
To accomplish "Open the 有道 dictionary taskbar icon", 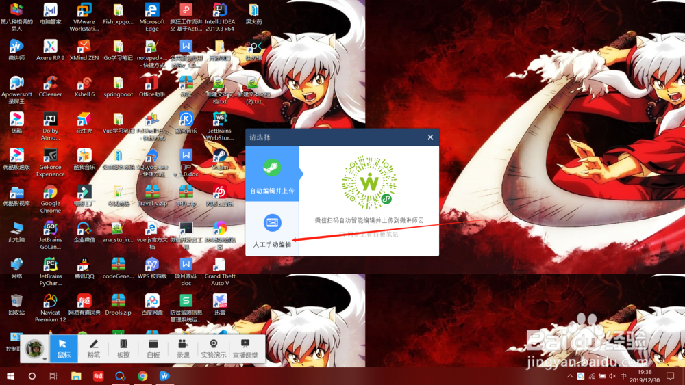I will [x=98, y=376].
